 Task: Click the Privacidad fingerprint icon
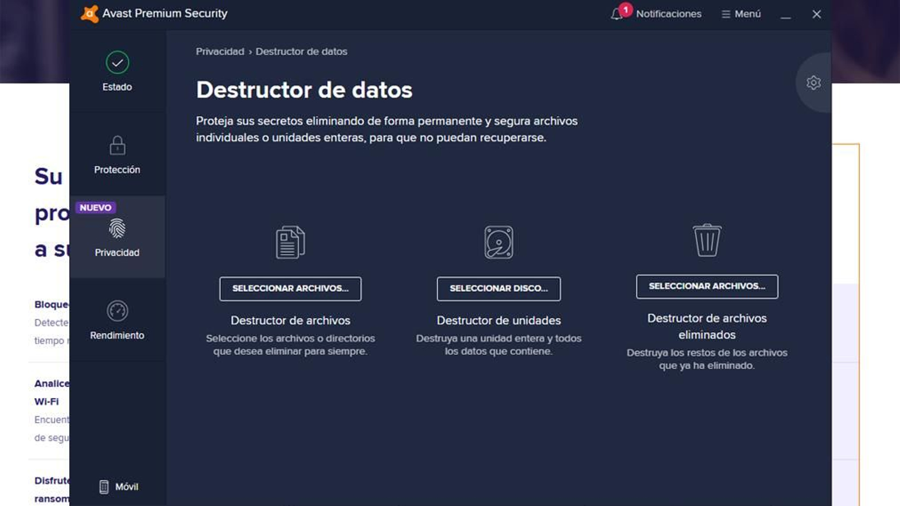tap(116, 229)
